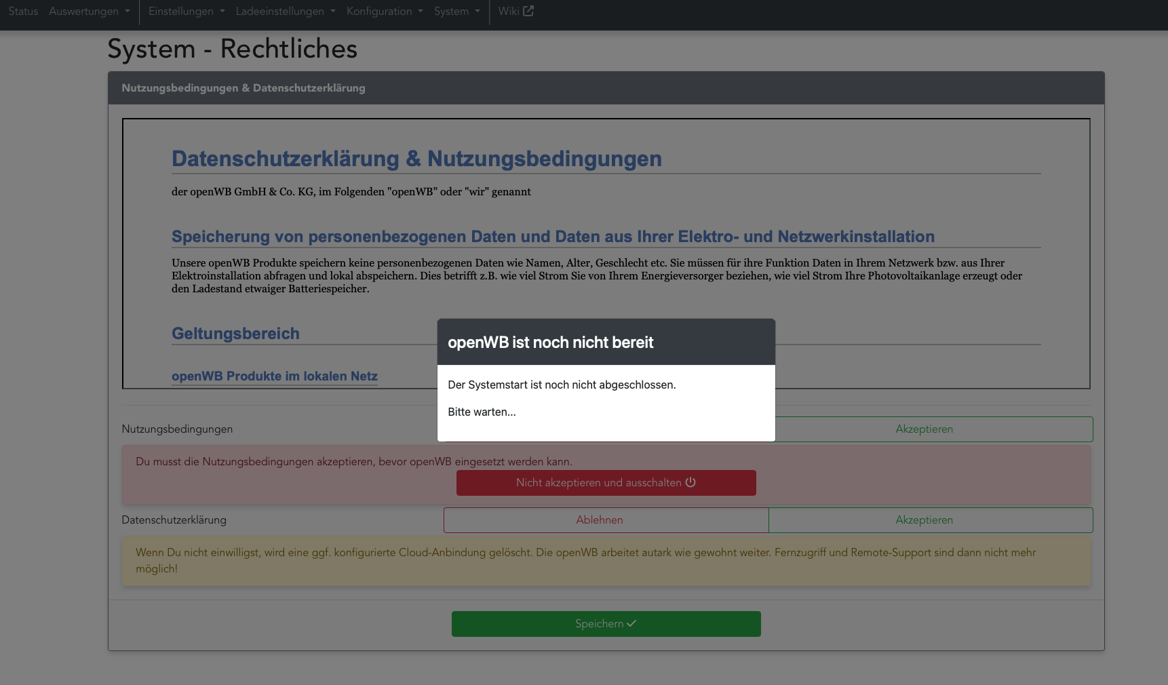Expand the Einstellungen dropdown menu
This screenshot has width=1168, height=685.
tap(187, 12)
